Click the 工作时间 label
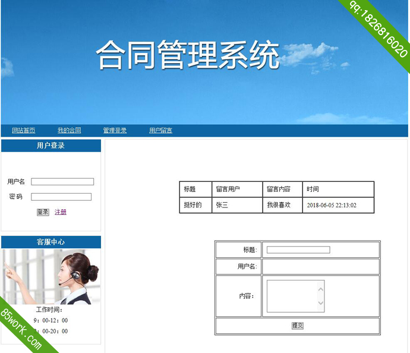 pos(49,310)
